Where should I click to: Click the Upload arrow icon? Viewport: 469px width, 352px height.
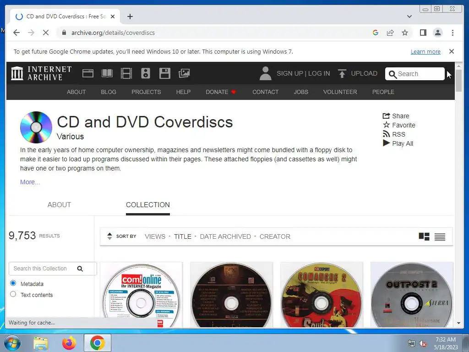[342, 73]
